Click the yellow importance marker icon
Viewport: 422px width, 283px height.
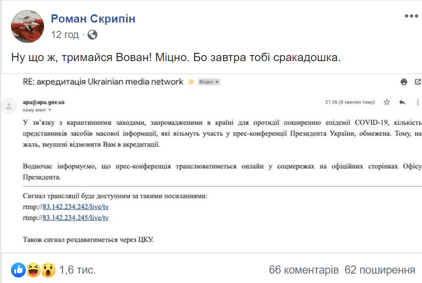191,82
